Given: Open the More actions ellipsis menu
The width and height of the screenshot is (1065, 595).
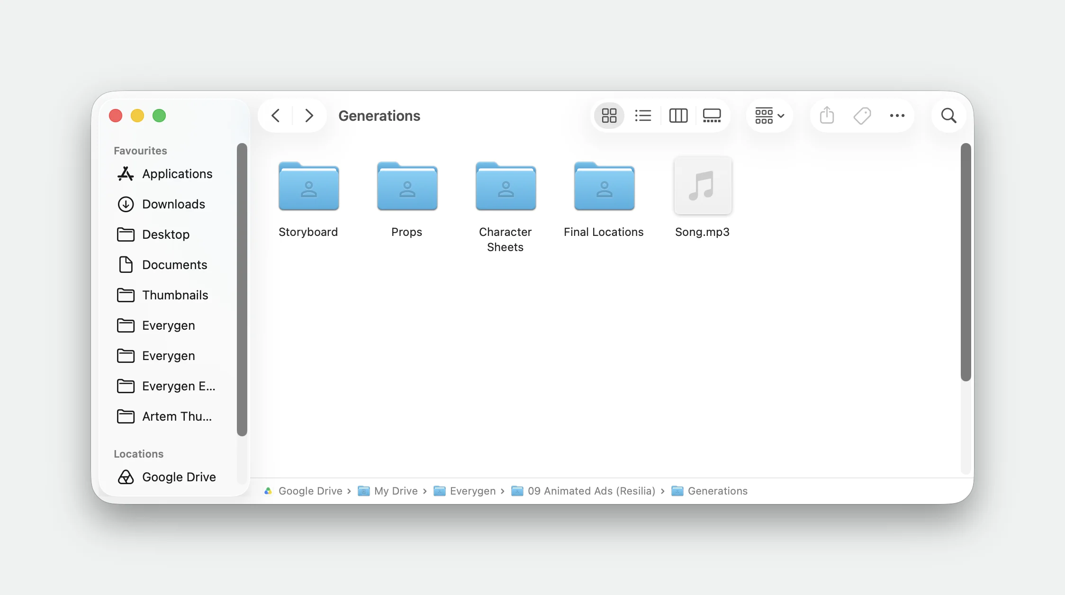Looking at the screenshot, I should [x=897, y=116].
